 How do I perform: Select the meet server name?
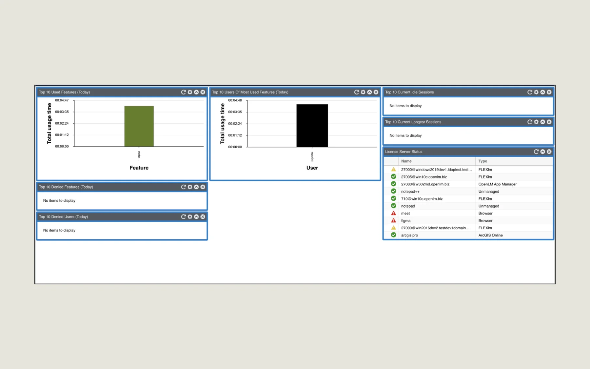(405, 213)
